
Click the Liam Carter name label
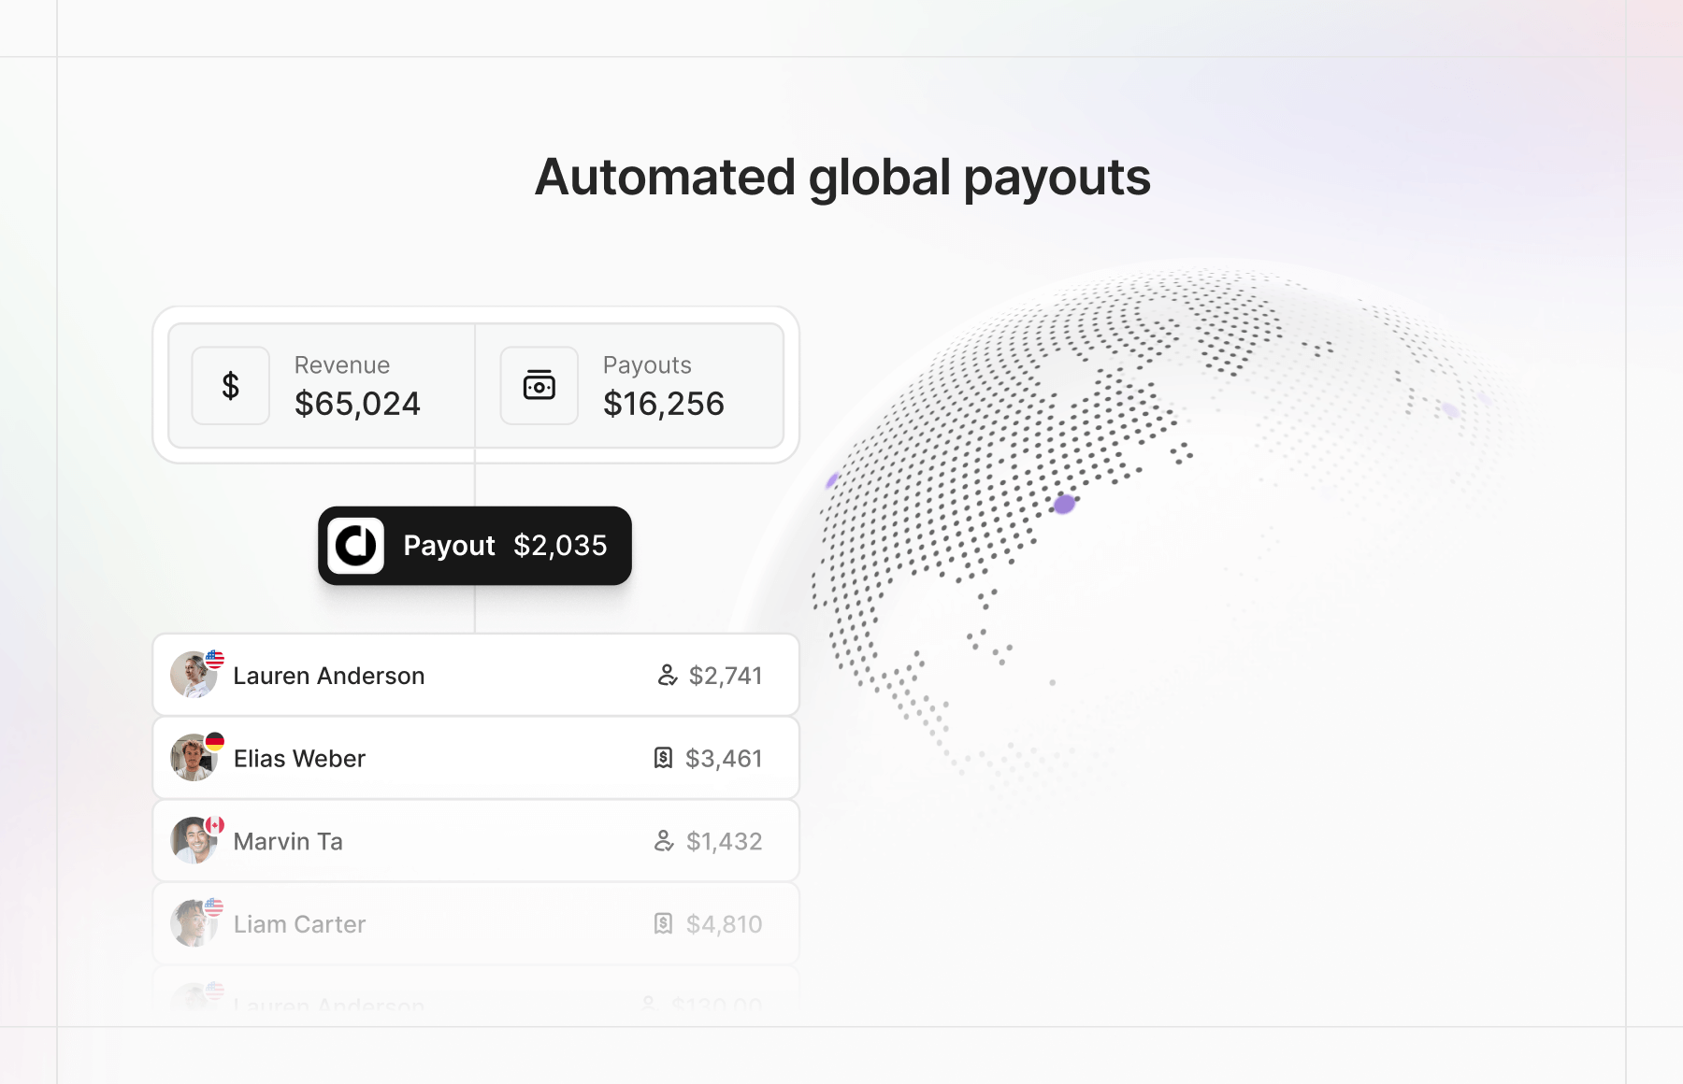(299, 924)
